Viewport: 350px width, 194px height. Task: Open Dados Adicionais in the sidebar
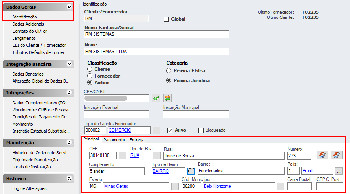coord(28,24)
